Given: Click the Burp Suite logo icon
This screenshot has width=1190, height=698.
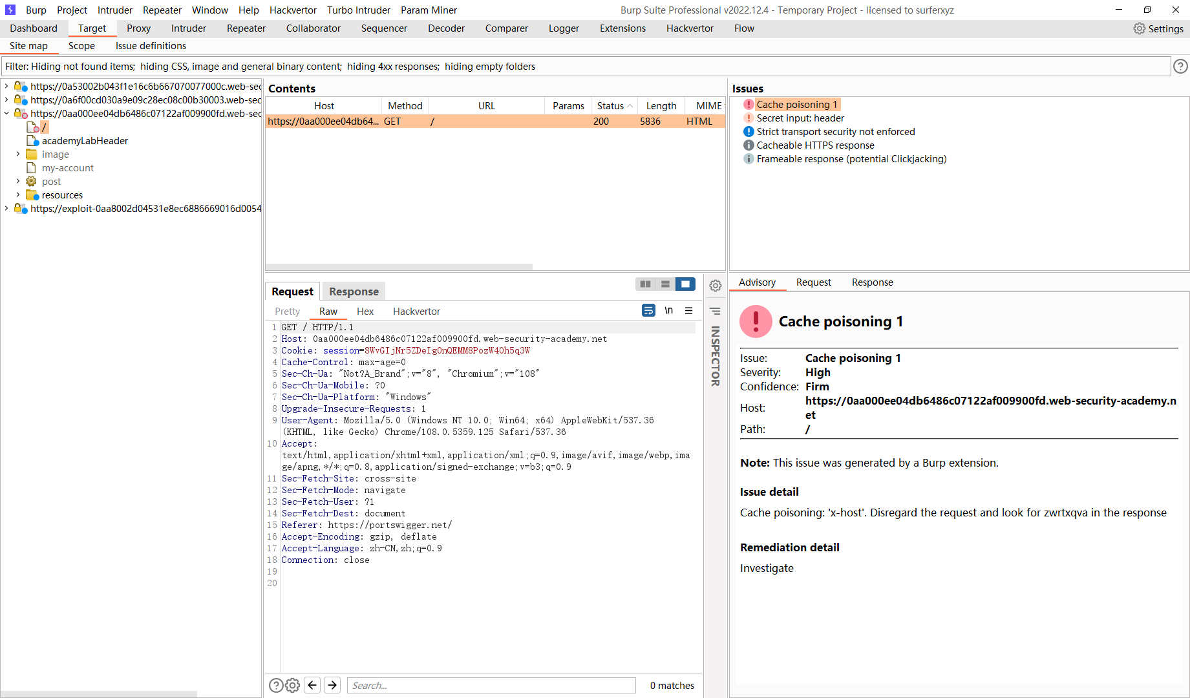Looking at the screenshot, I should pyautogui.click(x=10, y=10).
